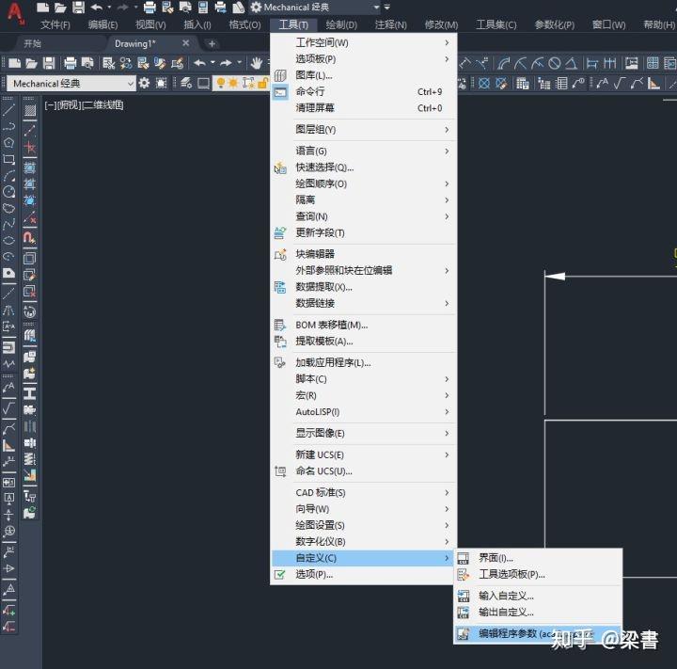
Task: Select the Hatch tool in second column
Action: coord(30,111)
